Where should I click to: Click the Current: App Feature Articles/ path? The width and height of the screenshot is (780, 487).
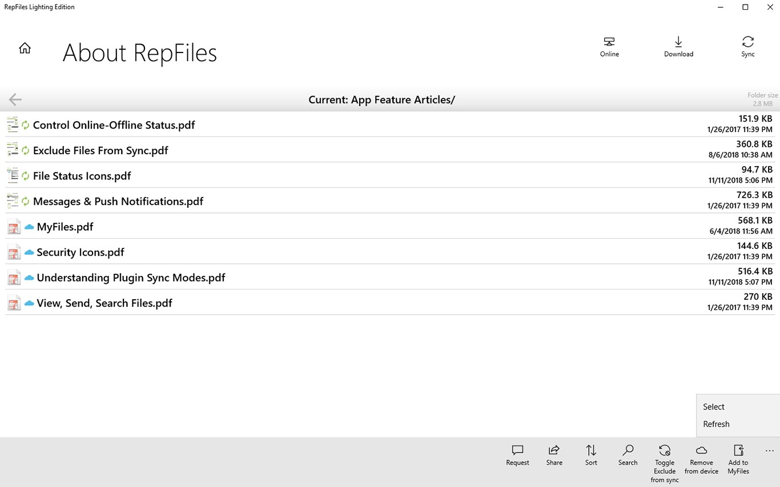(x=381, y=100)
